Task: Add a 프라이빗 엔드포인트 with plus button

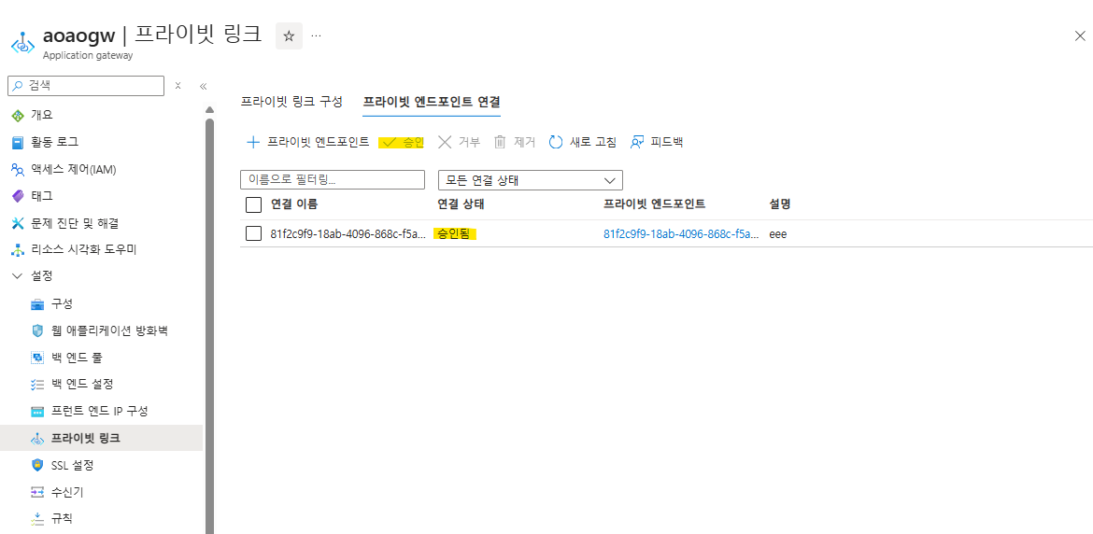Action: pyautogui.click(x=307, y=142)
